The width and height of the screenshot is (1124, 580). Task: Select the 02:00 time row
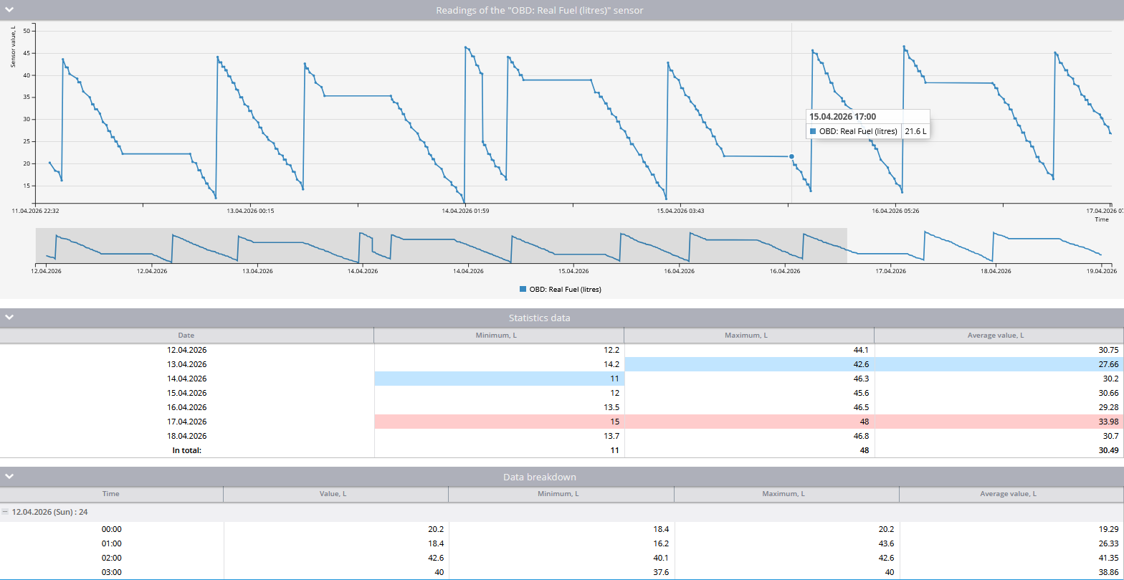[562, 558]
